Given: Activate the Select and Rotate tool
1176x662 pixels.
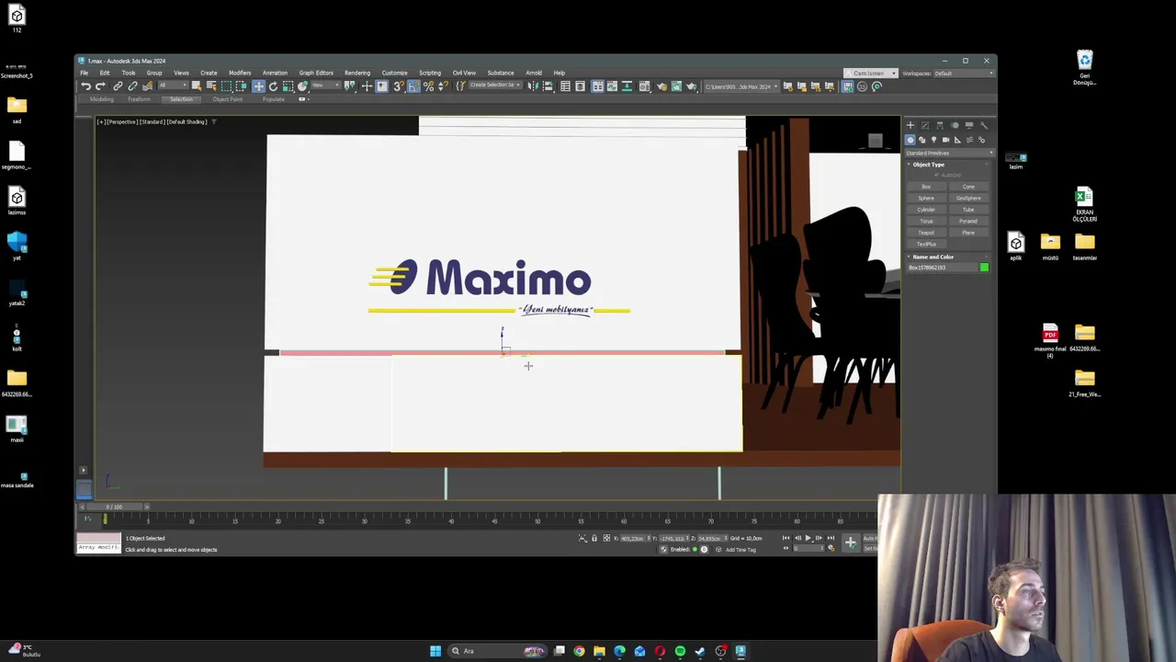Looking at the screenshot, I should [273, 86].
